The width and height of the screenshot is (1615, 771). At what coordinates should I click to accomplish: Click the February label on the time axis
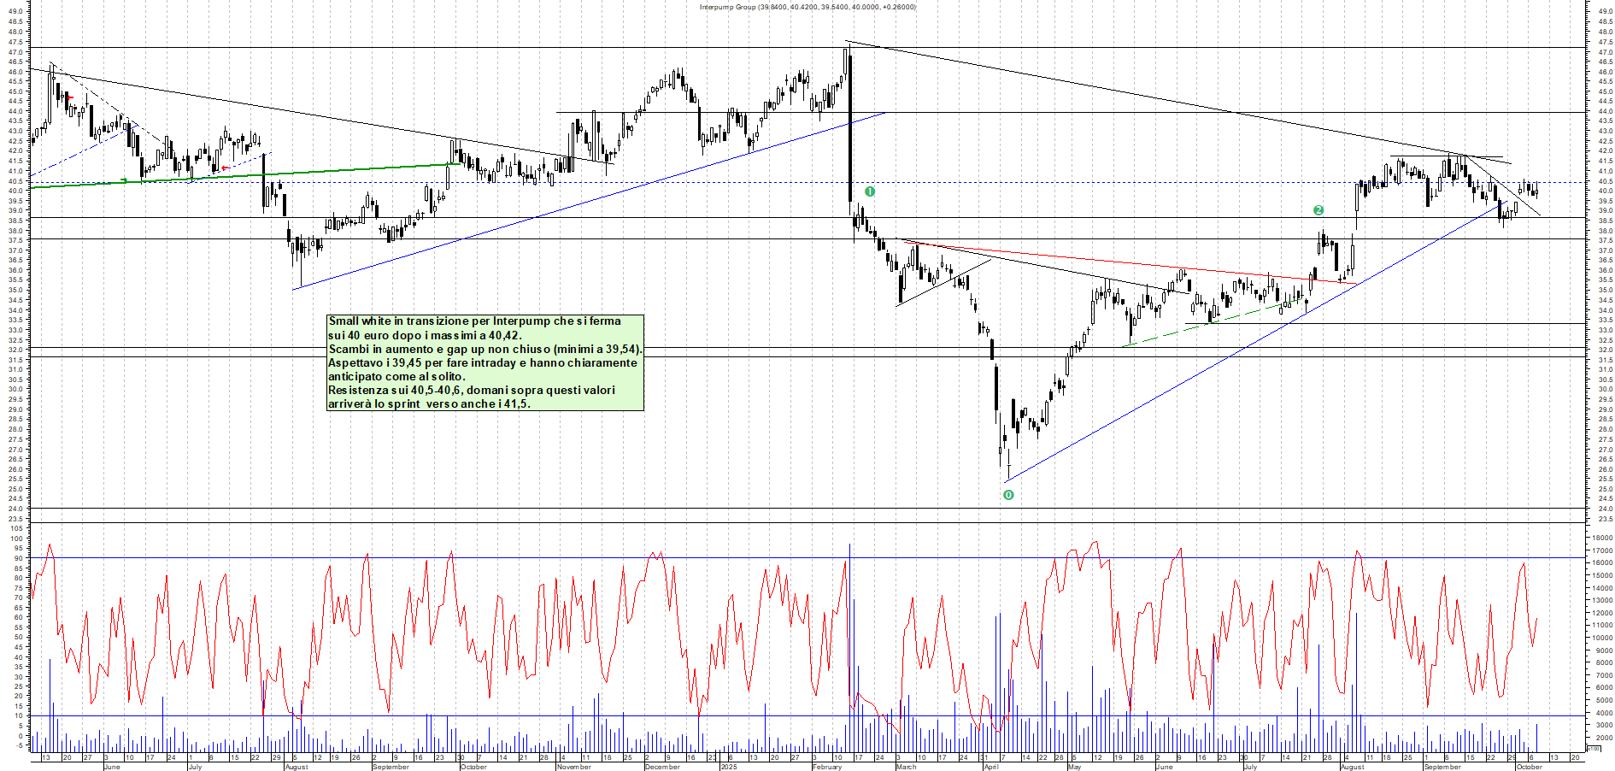click(827, 767)
